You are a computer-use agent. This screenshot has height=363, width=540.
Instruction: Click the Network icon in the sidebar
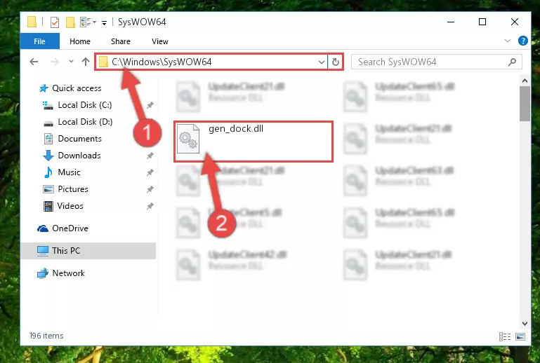(43, 273)
